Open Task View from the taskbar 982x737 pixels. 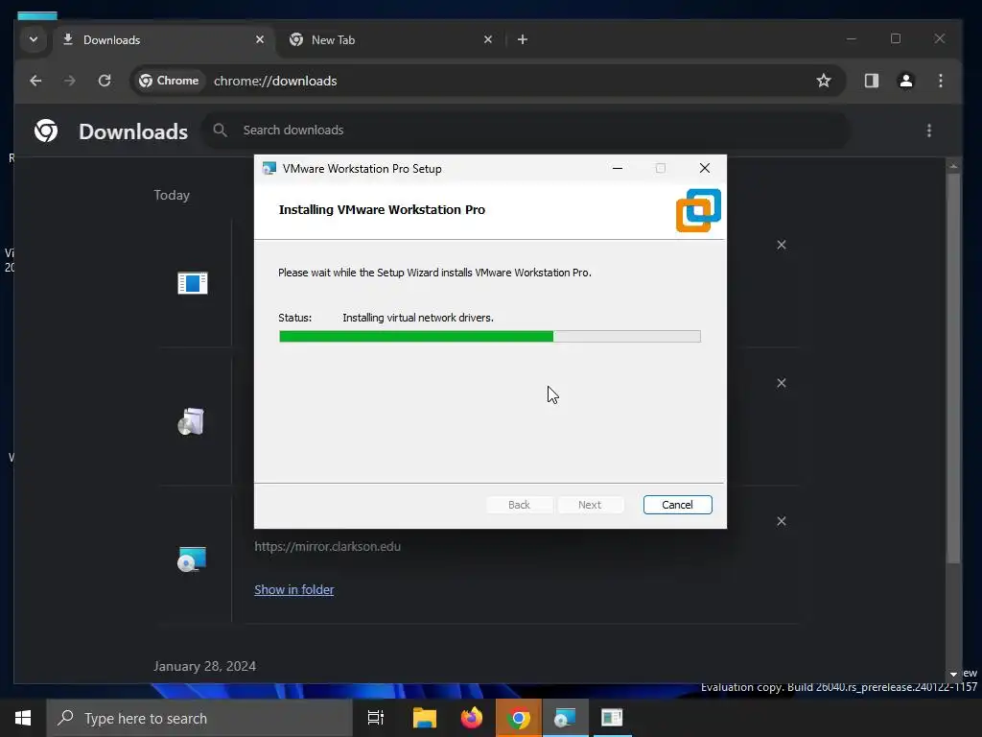coord(376,718)
